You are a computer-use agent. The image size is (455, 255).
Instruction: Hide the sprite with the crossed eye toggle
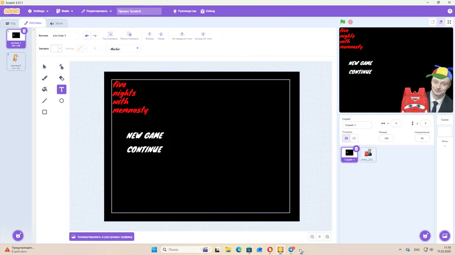[x=354, y=138]
